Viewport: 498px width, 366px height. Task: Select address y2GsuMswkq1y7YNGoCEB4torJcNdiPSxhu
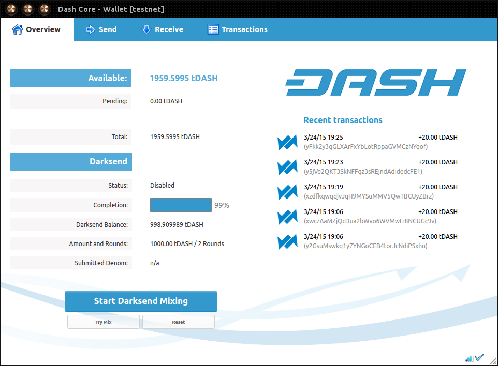[x=365, y=246]
